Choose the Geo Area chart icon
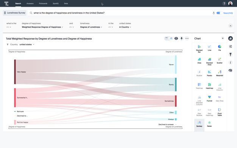The width and height of the screenshot is (237, 148). pyautogui.click(x=220, y=99)
